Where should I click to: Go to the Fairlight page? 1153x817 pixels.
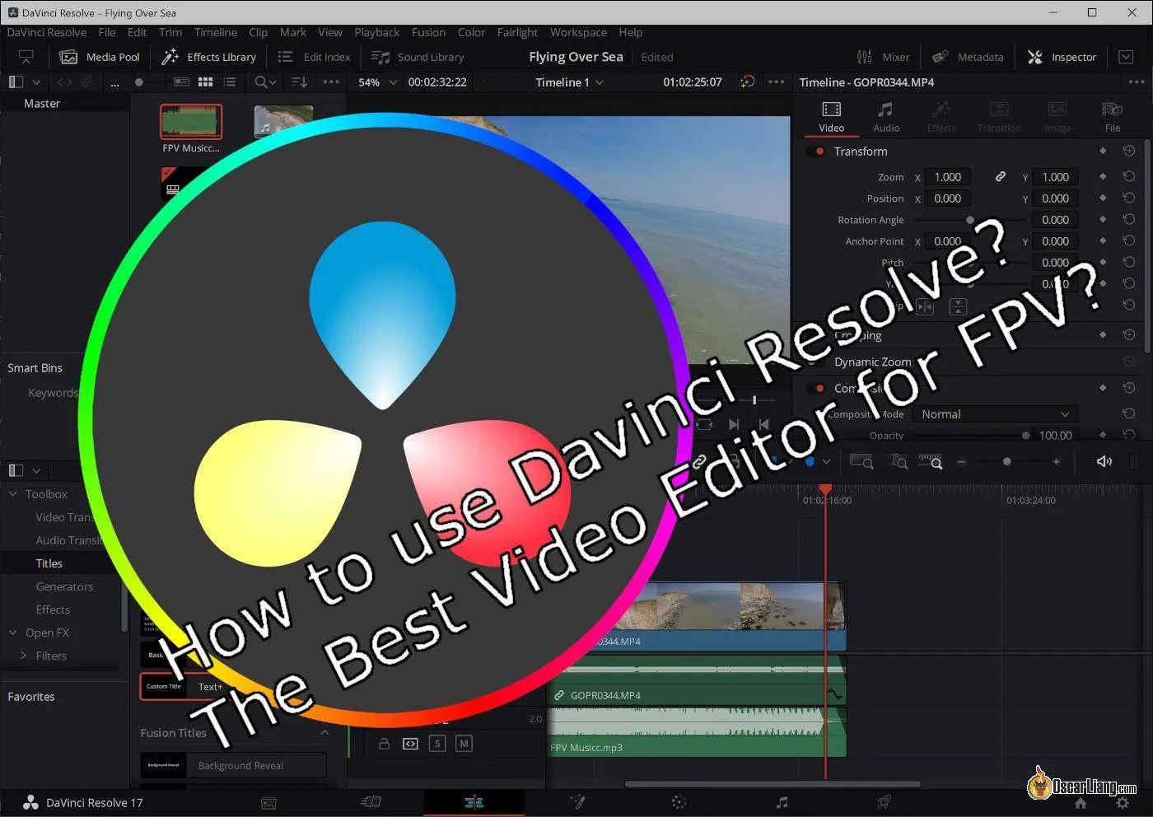coord(782,802)
